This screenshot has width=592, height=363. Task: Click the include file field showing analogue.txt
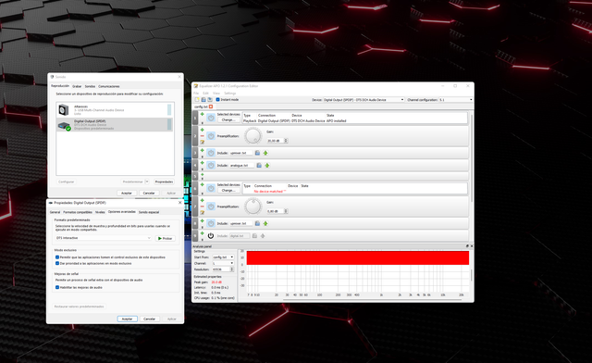click(x=241, y=165)
